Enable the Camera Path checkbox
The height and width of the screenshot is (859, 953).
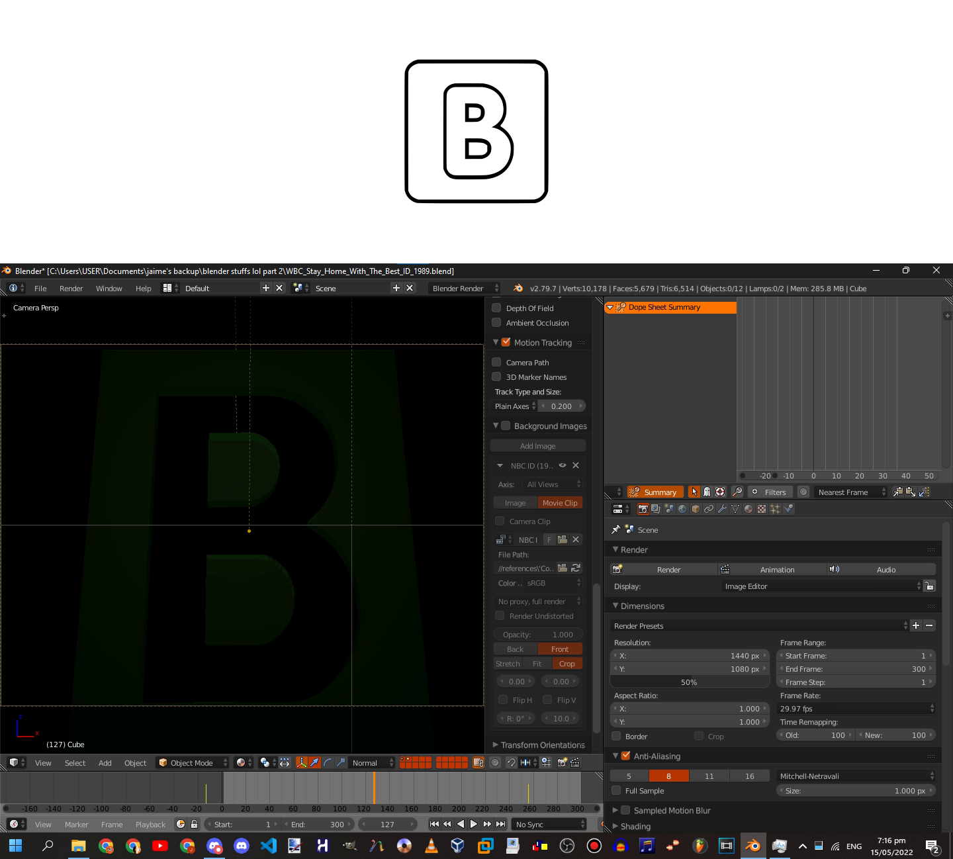coord(496,362)
